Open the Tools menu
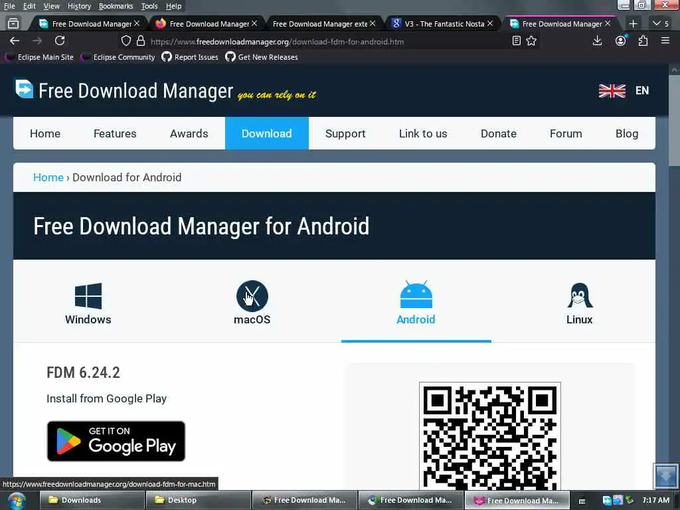 149,6
